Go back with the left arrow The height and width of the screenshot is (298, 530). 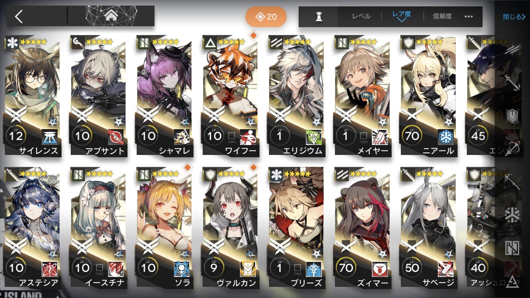coord(19,16)
